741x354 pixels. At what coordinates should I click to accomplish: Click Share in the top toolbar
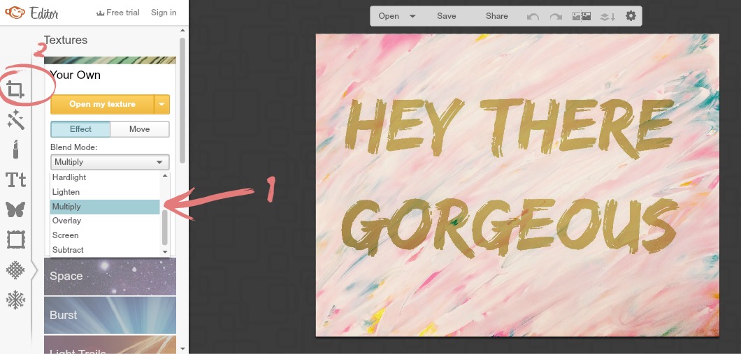pyautogui.click(x=496, y=16)
